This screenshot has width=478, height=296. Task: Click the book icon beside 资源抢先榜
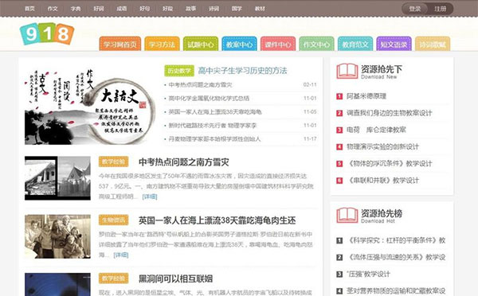pyautogui.click(x=347, y=216)
